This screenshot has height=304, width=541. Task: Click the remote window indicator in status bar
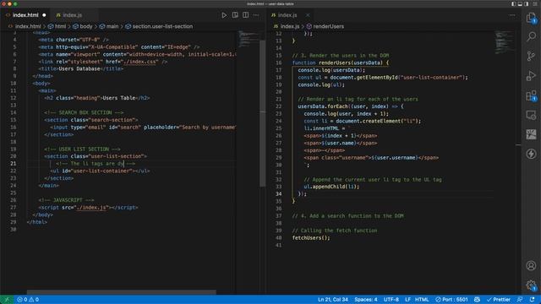click(6, 300)
